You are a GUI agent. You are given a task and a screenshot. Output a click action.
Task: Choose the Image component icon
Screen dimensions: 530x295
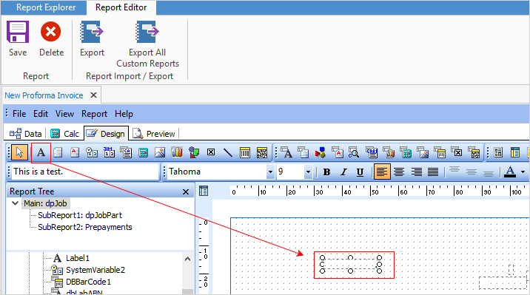pos(160,152)
